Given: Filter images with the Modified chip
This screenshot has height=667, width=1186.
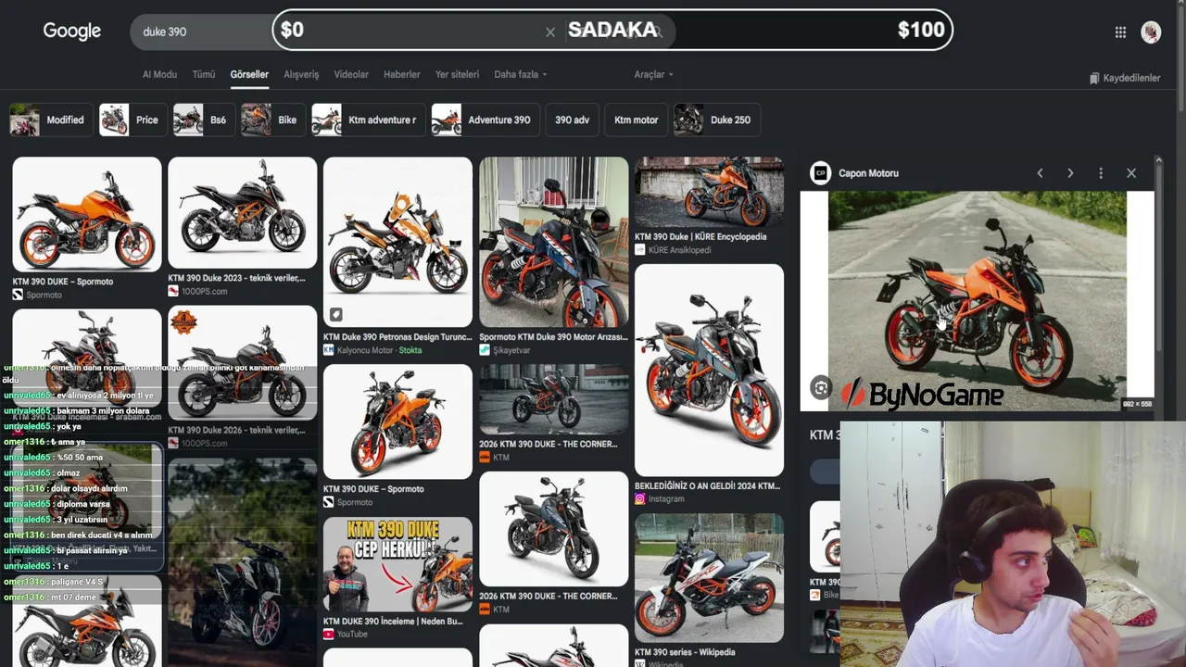Looking at the screenshot, I should (51, 120).
